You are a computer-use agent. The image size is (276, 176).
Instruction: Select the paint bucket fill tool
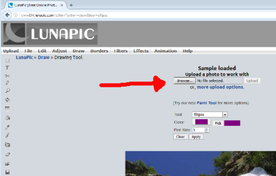click(7, 118)
